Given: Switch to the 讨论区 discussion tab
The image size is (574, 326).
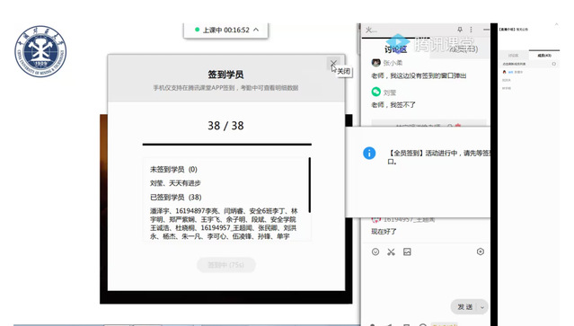Looking at the screenshot, I should [x=396, y=49].
